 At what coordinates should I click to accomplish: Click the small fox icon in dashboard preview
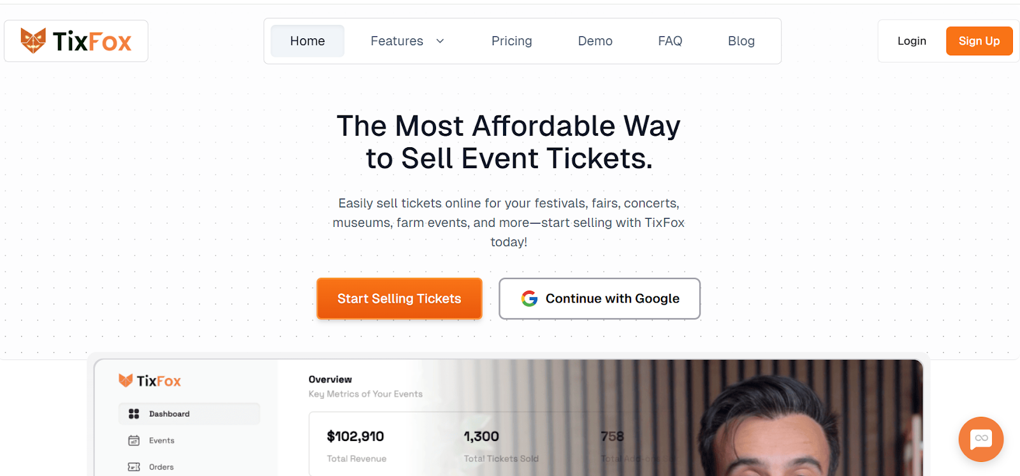(126, 380)
